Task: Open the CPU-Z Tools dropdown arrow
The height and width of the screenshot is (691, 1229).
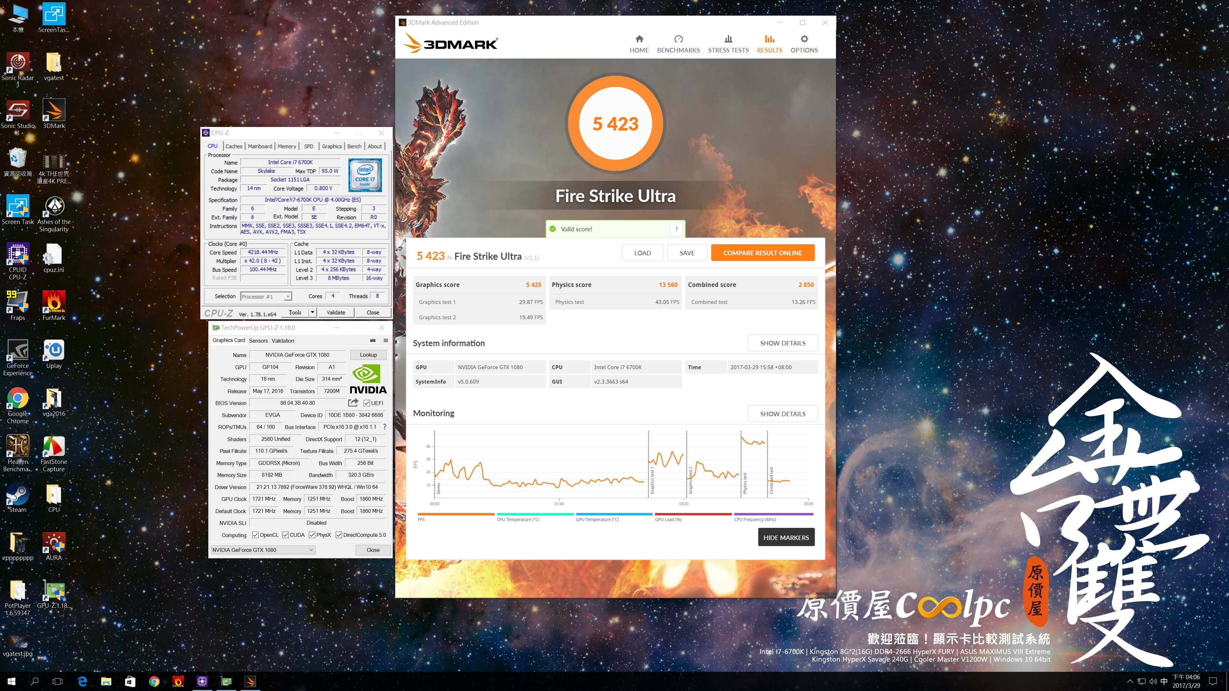Action: pyautogui.click(x=312, y=312)
